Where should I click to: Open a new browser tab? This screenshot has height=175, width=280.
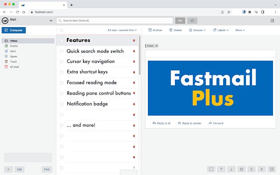(71, 5)
